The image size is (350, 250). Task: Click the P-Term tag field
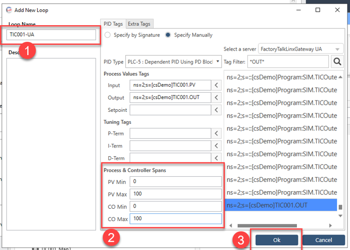point(170,134)
